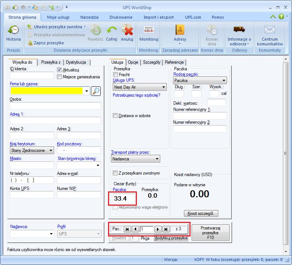Image resolution: width=292 pixels, height=265 pixels.
Task: Open Centrum komunikatów envelope icon
Action: coord(270,30)
